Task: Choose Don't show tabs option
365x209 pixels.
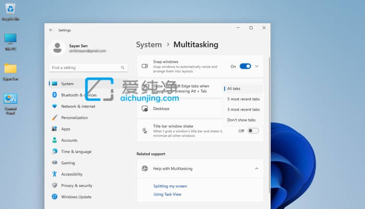Action: [243, 120]
